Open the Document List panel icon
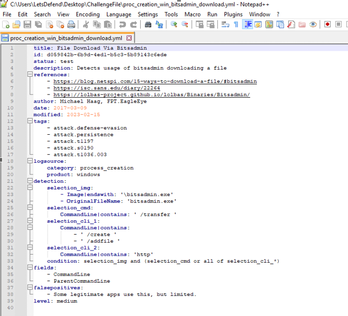348x316 pixels. coord(280,24)
